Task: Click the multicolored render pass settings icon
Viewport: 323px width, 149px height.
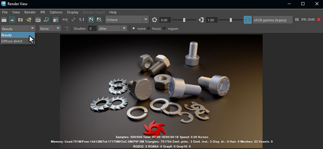Action: pyautogui.click(x=66, y=28)
